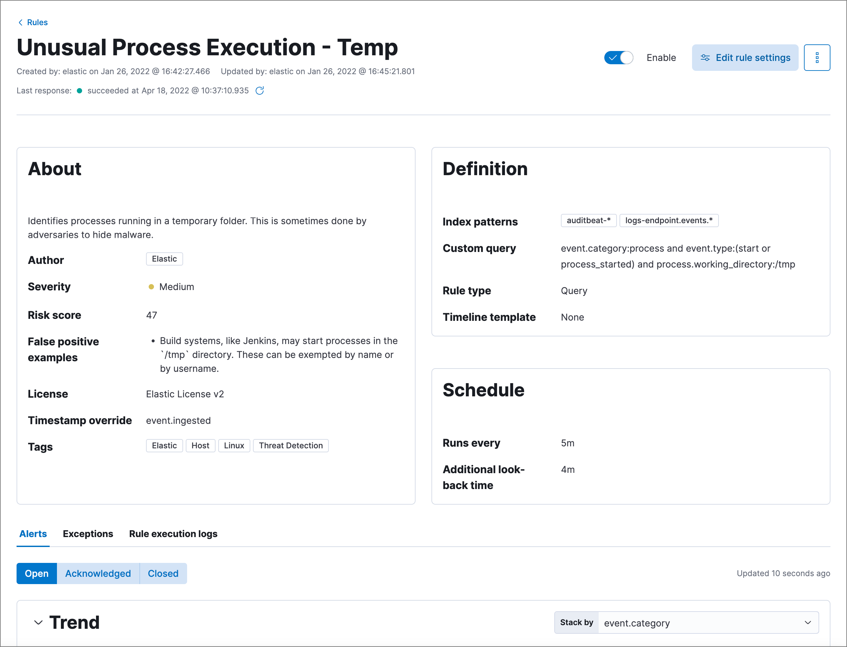The width and height of the screenshot is (847, 647).
Task: Select the Closed alerts filter
Action: point(163,573)
